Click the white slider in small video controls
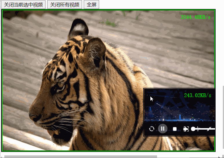Screen dimensions: 224x158 203,129
